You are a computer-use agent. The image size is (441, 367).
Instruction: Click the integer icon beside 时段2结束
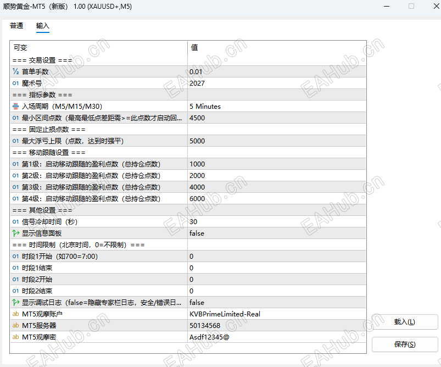(x=16, y=291)
